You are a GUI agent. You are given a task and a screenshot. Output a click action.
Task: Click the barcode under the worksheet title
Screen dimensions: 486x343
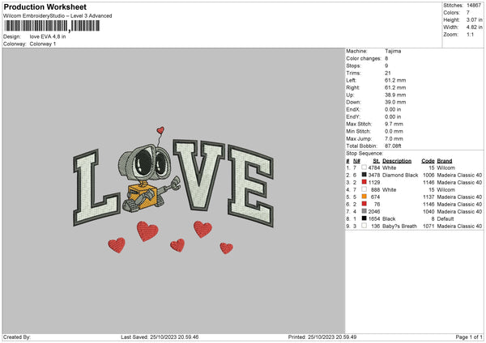[52, 26]
